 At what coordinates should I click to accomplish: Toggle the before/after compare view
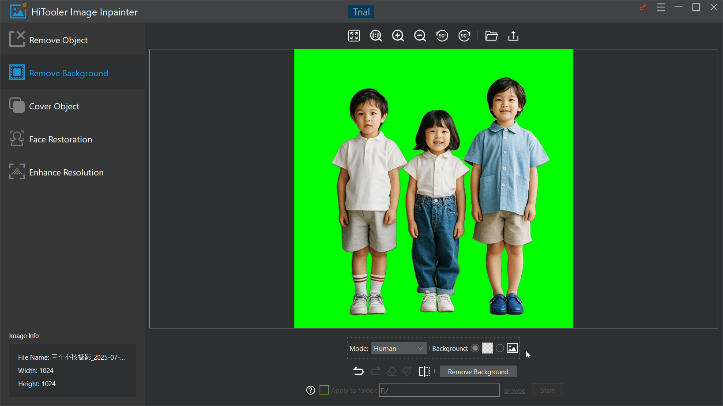pos(424,372)
